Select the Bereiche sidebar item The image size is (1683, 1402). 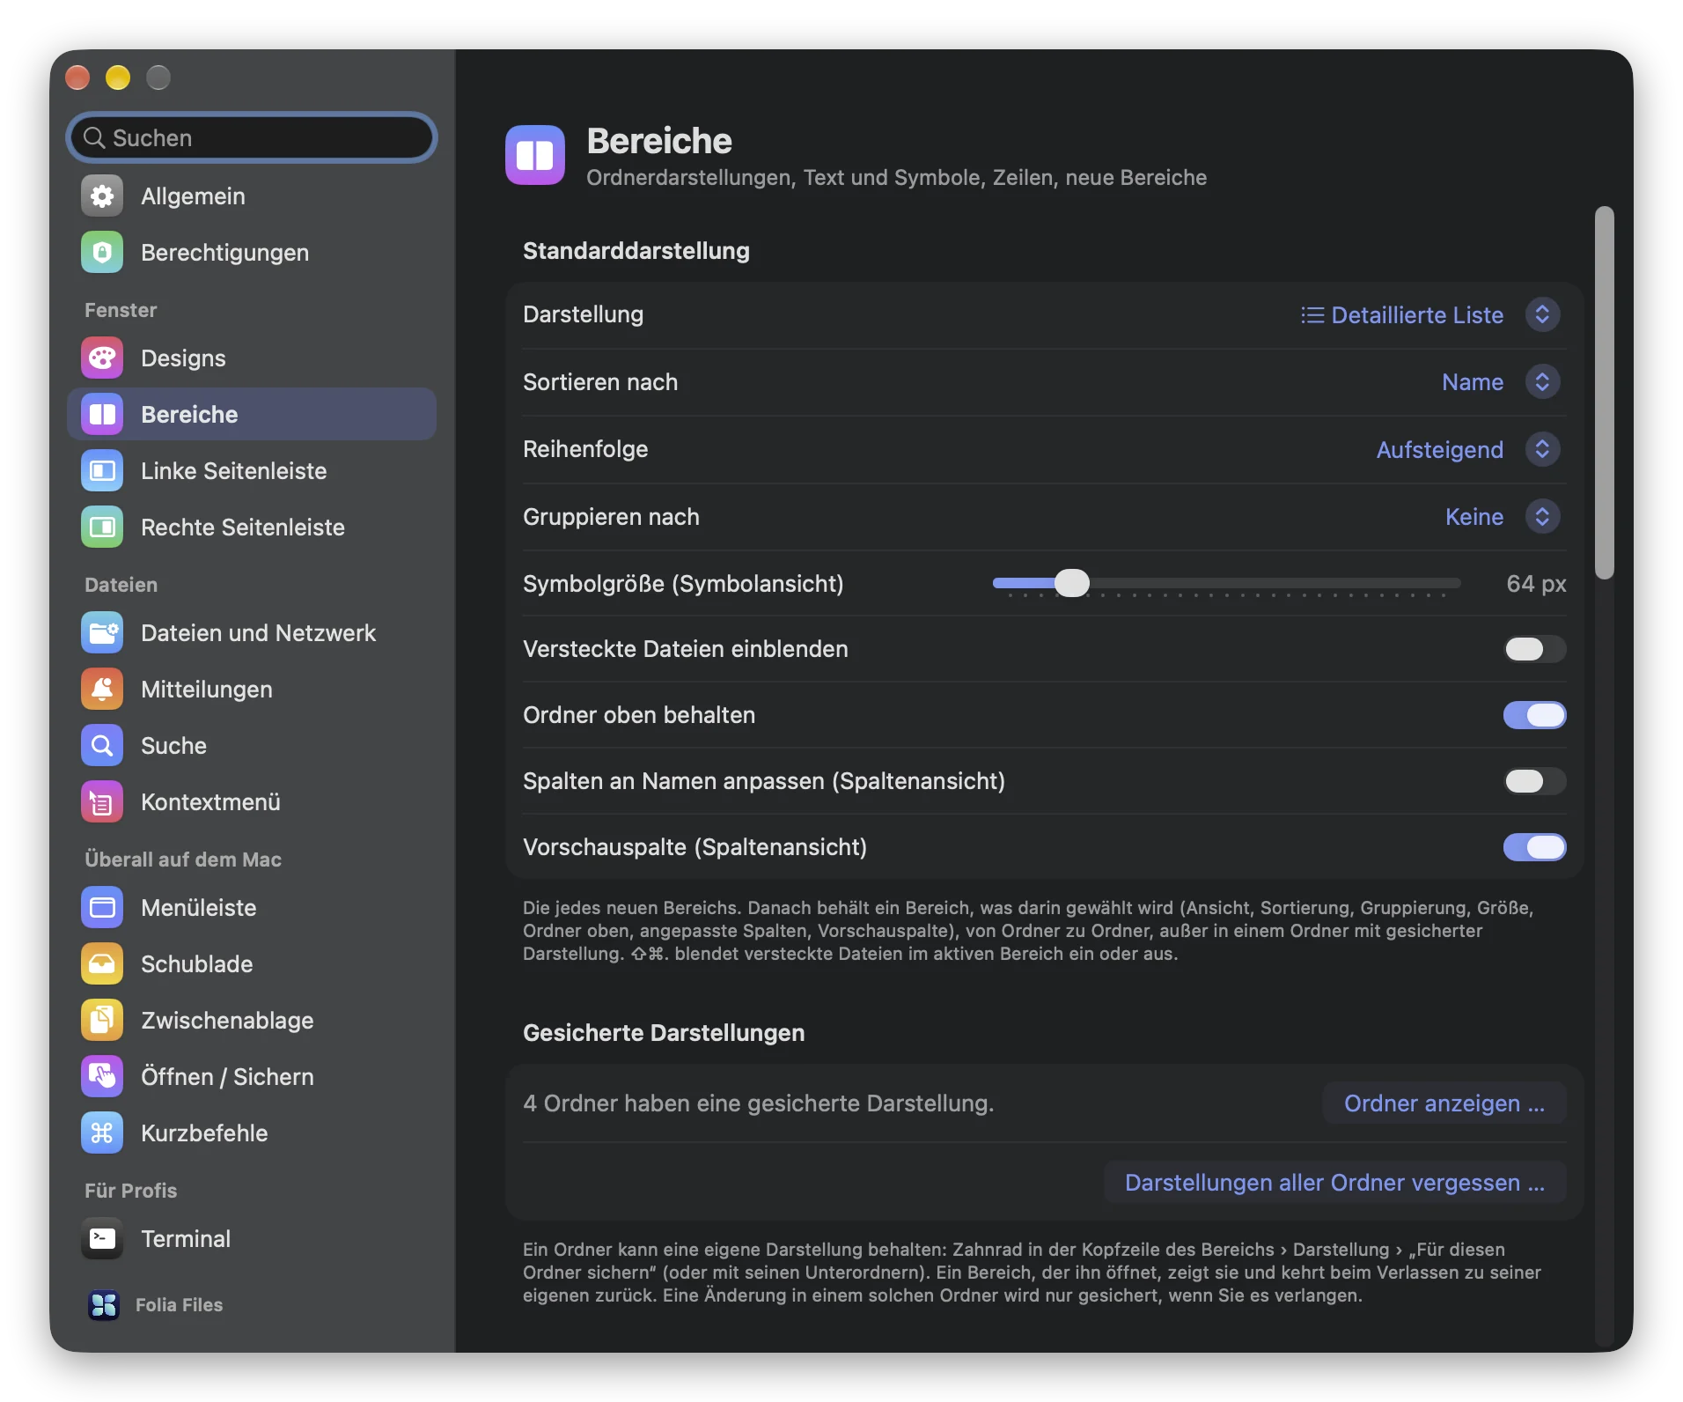[x=252, y=415]
